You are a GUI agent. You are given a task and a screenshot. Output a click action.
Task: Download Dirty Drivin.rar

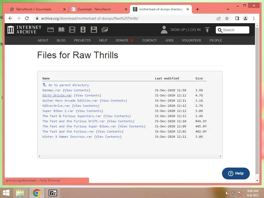click(x=57, y=95)
